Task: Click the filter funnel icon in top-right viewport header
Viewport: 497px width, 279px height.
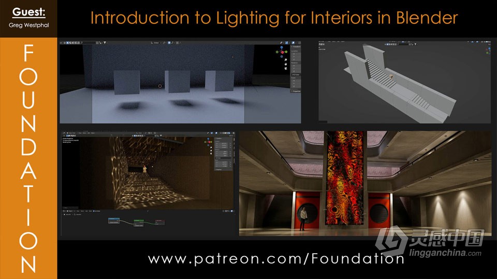Action: (415, 44)
